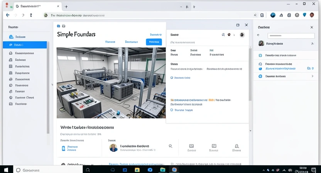The image size is (321, 173).
Task: Click the Windows taskbar search box
Action: point(48,170)
